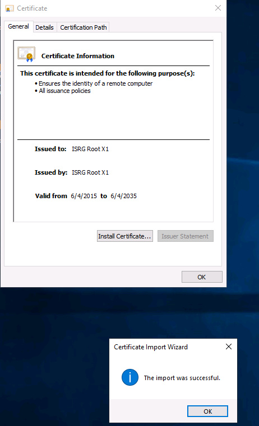Click the 'The import was successful.' message text
This screenshot has width=259, height=426.
point(182,378)
